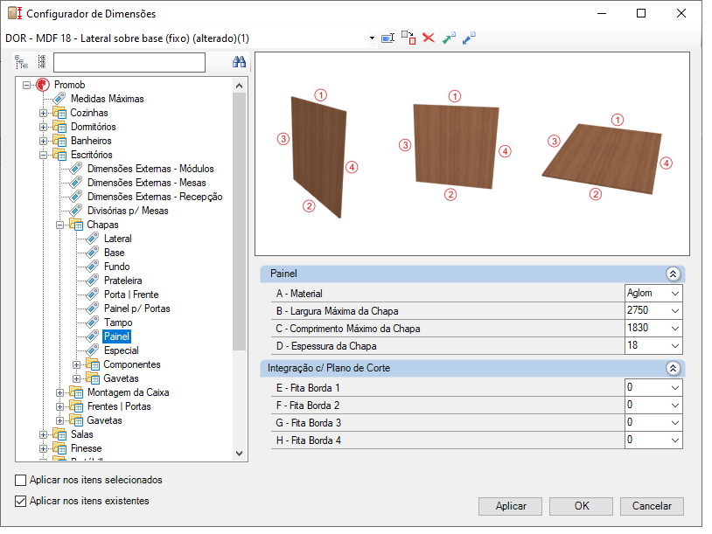The height and width of the screenshot is (534, 712).
Task: Click the Chapas folder icon
Action: (76, 225)
